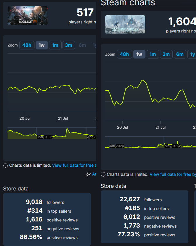
Task: Click Snowbreak navigator timeline at May 2024
Action: click(x=172, y=146)
